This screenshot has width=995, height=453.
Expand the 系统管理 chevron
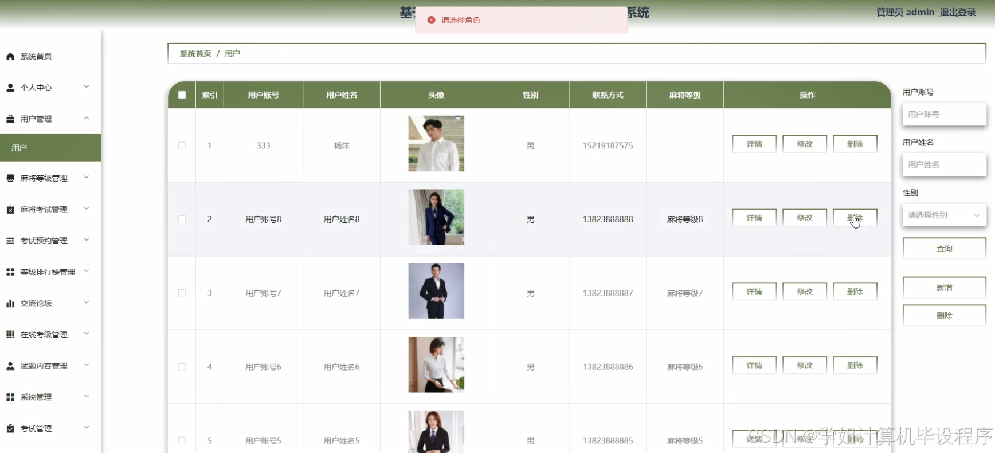tap(87, 396)
